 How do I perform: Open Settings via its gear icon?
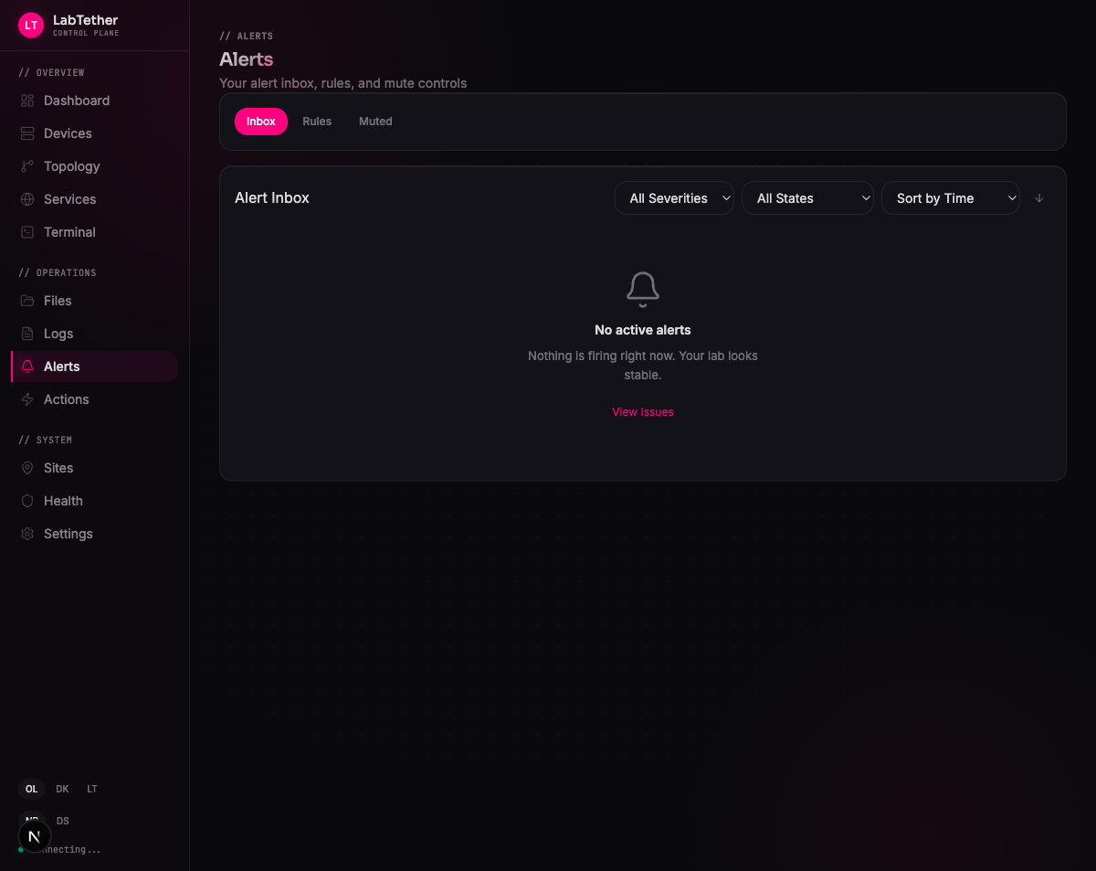[27, 534]
